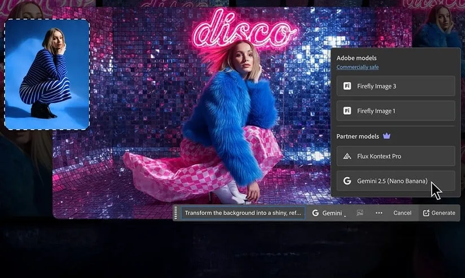Viewport: 465px width, 278px height.
Task: Open the three-dot more options menu
Action: tap(379, 213)
